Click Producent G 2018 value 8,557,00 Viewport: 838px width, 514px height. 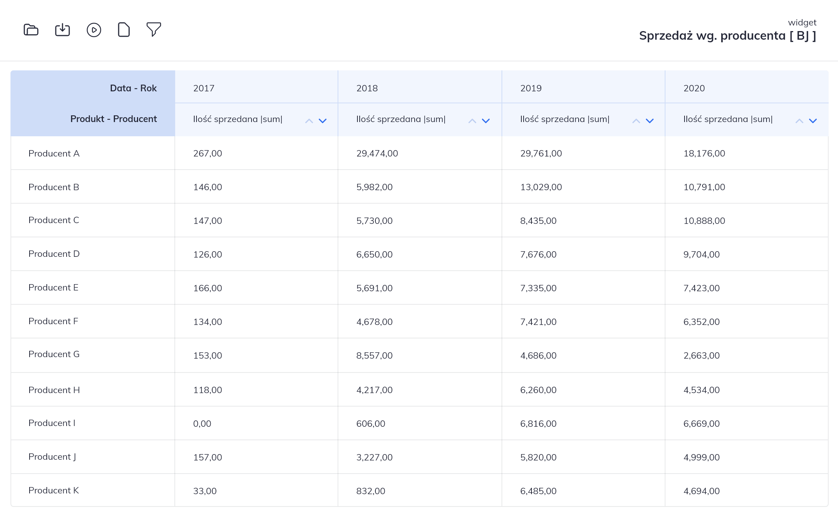pyautogui.click(x=374, y=355)
